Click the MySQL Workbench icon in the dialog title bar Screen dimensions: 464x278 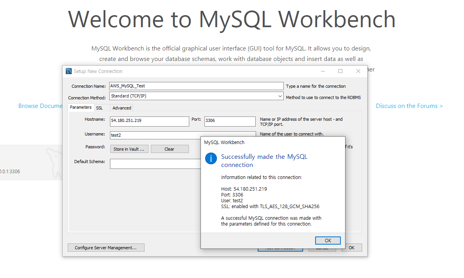pyautogui.click(x=69, y=71)
